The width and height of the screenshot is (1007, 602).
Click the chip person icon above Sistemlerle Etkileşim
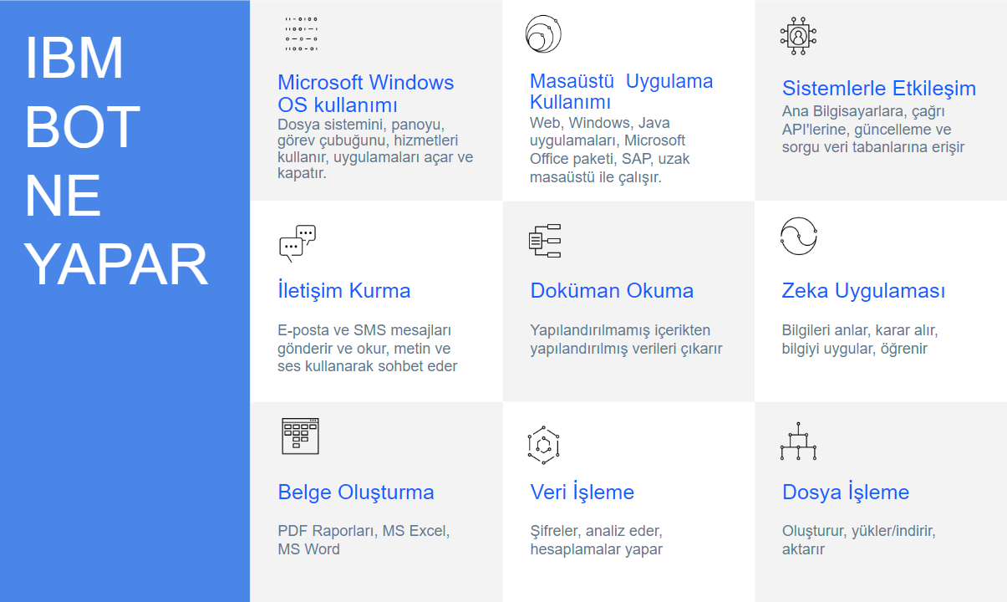coord(798,36)
